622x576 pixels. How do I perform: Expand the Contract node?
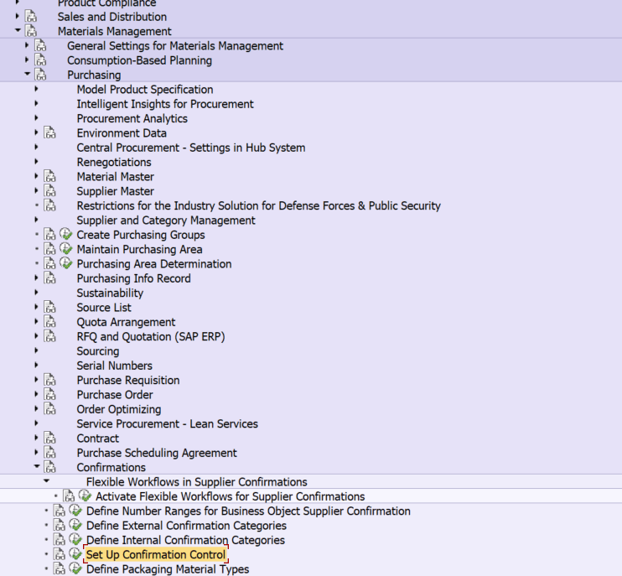pos(37,438)
